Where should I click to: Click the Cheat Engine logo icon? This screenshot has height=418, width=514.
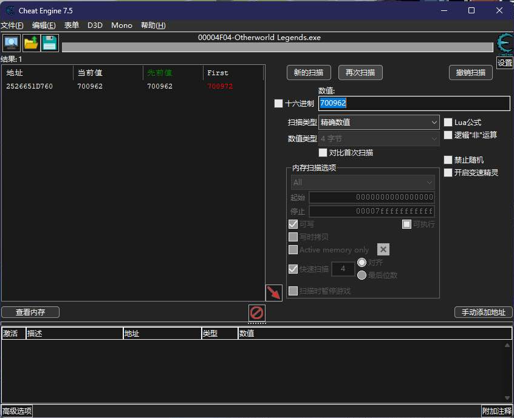pos(504,44)
